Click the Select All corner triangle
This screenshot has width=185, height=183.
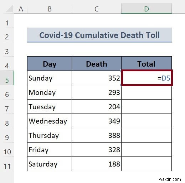pyautogui.click(x=9, y=9)
